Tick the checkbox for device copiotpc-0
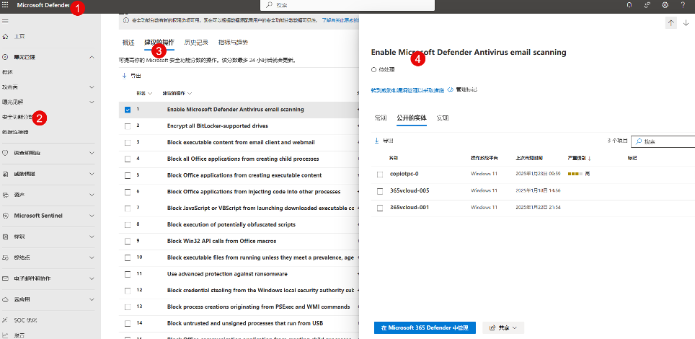The width and height of the screenshot is (695, 339). point(380,175)
